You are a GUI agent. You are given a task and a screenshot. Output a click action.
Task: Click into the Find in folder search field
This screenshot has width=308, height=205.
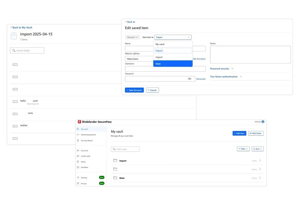tap(27, 50)
